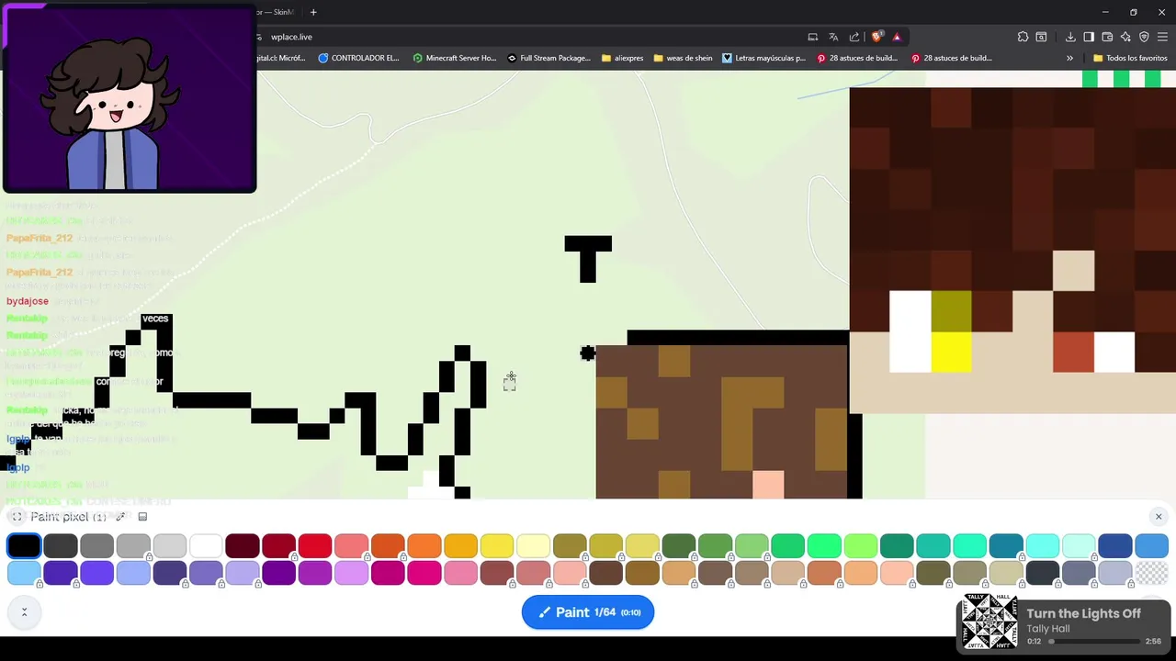The image size is (1176, 661).
Task: Select the light yellow color swatch
Action: pos(534,546)
